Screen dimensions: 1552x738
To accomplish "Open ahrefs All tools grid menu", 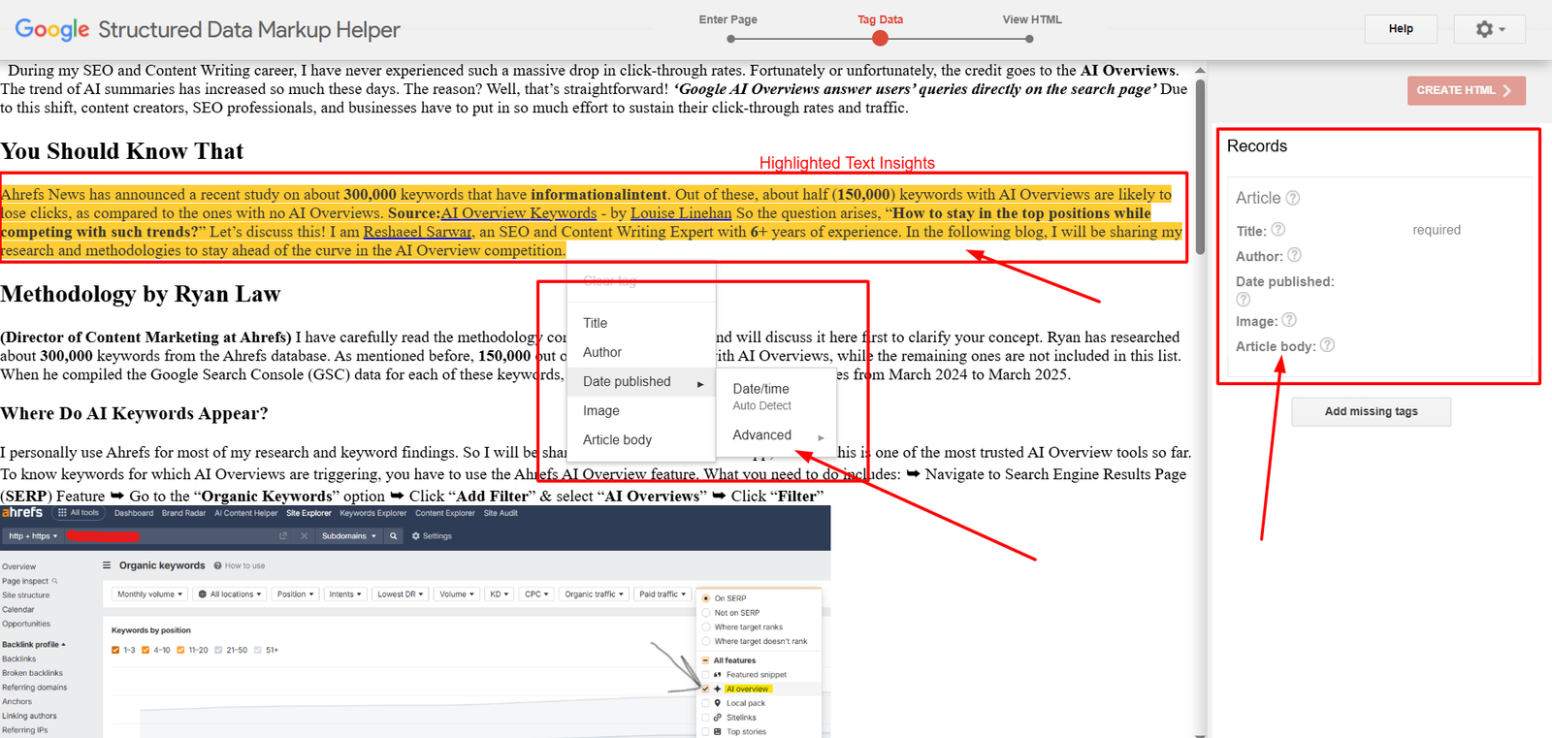I will pyautogui.click(x=79, y=513).
